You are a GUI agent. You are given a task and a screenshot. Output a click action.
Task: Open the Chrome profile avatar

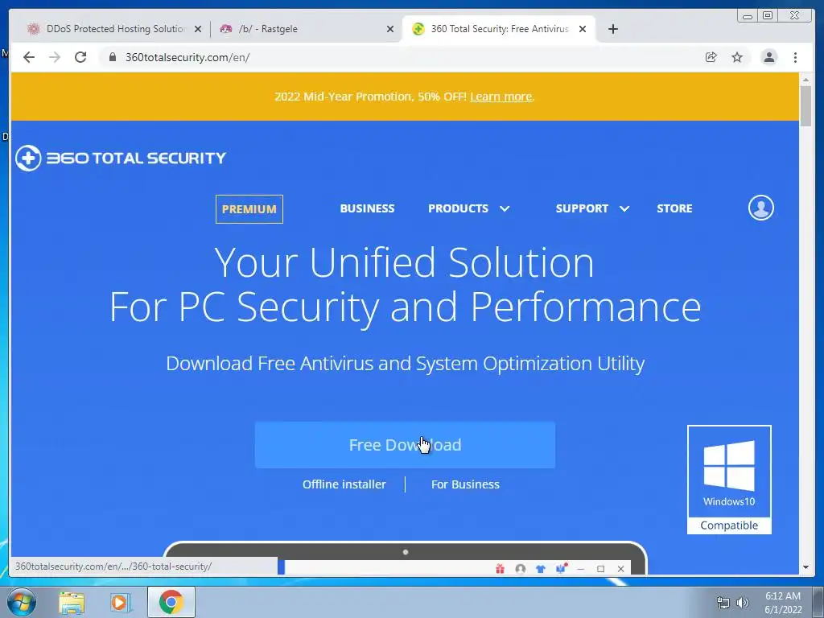coord(768,57)
